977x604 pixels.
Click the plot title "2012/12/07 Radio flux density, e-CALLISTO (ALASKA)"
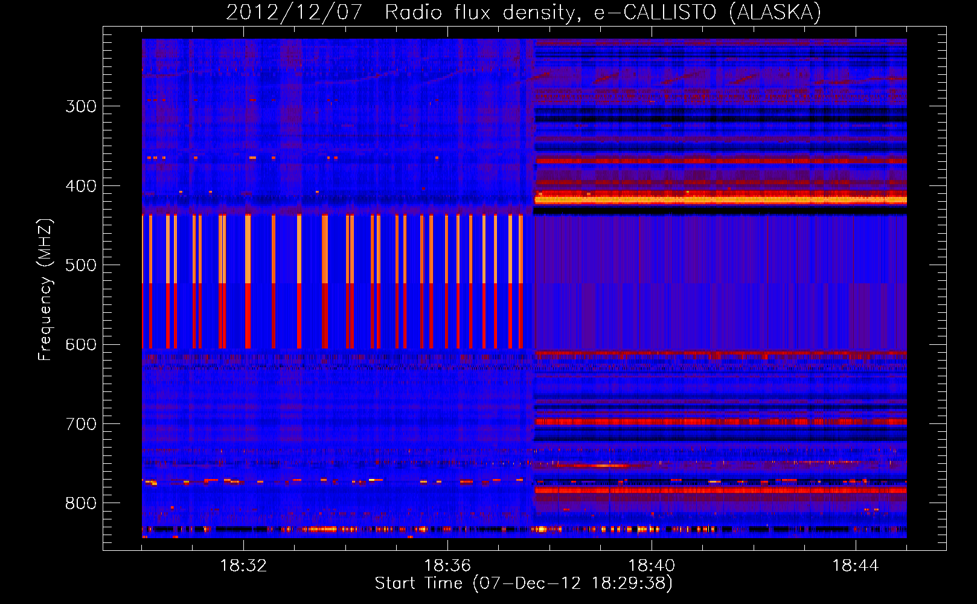(524, 12)
